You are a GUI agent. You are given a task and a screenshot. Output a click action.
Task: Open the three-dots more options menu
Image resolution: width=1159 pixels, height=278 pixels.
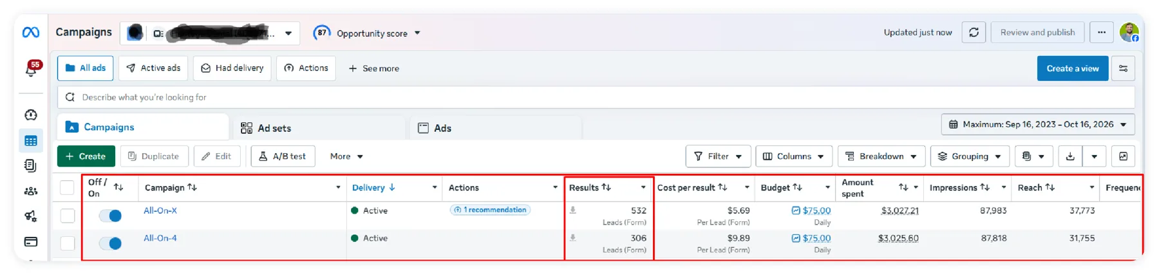1102,32
